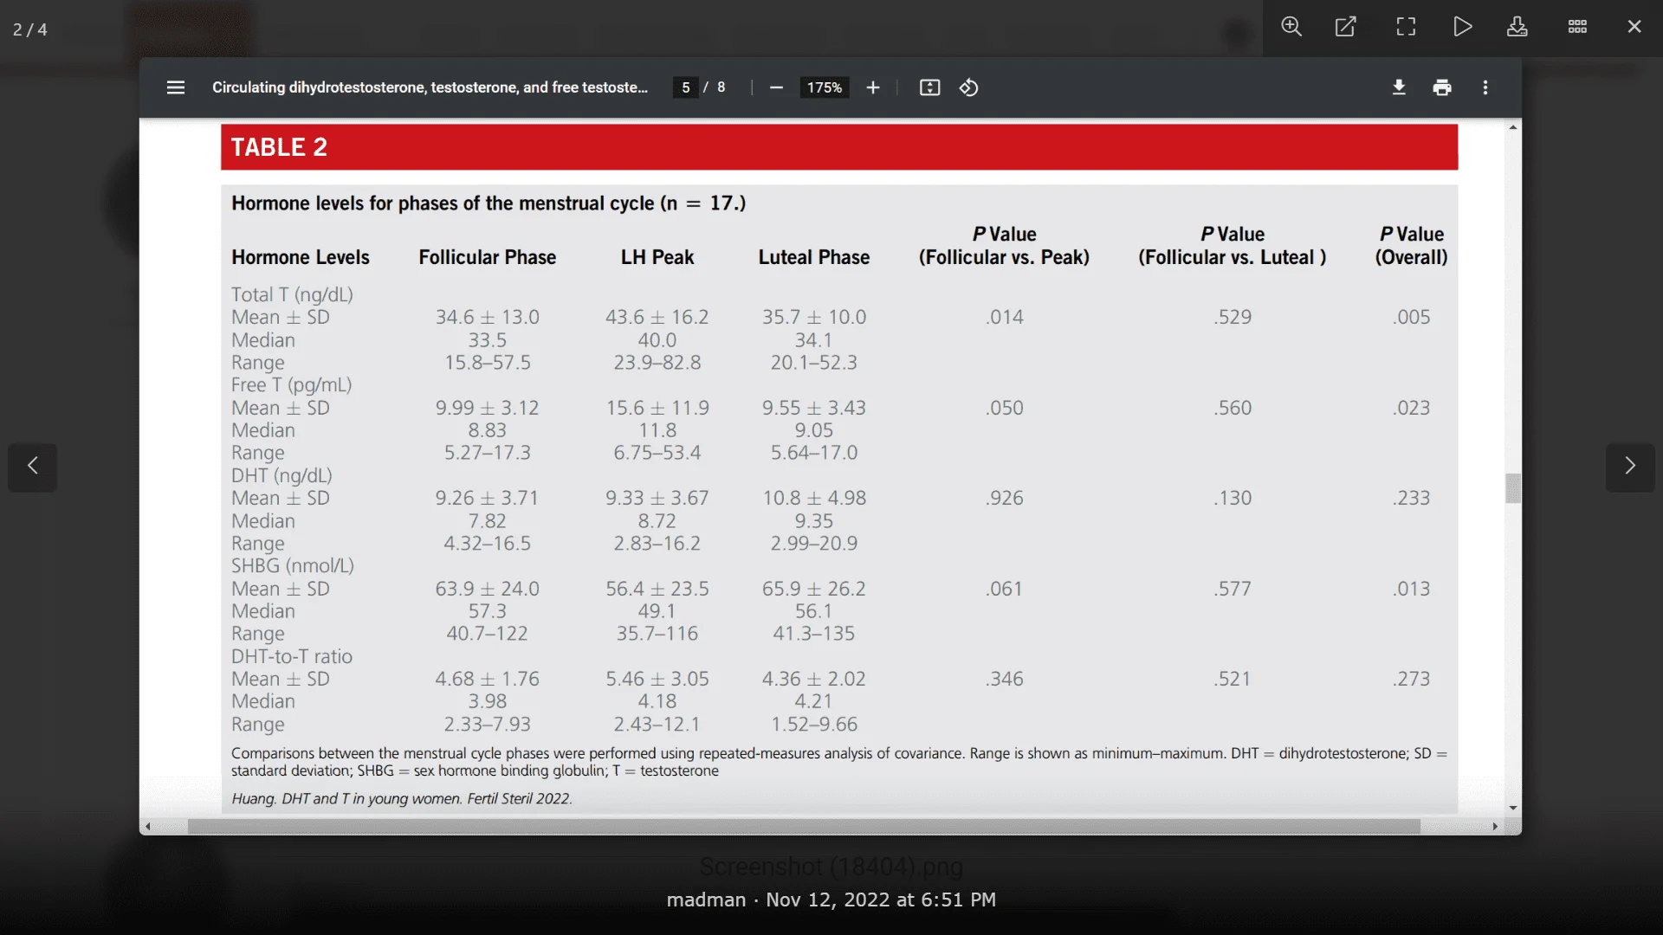Click the TABLE 2 red header
Viewport: 1663px width, 935px height.
[839, 147]
